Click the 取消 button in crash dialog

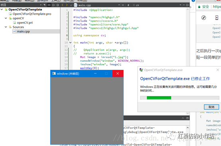pos(211,107)
